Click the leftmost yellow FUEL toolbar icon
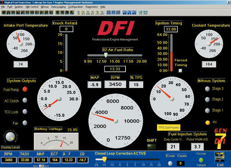 coord(79,12)
